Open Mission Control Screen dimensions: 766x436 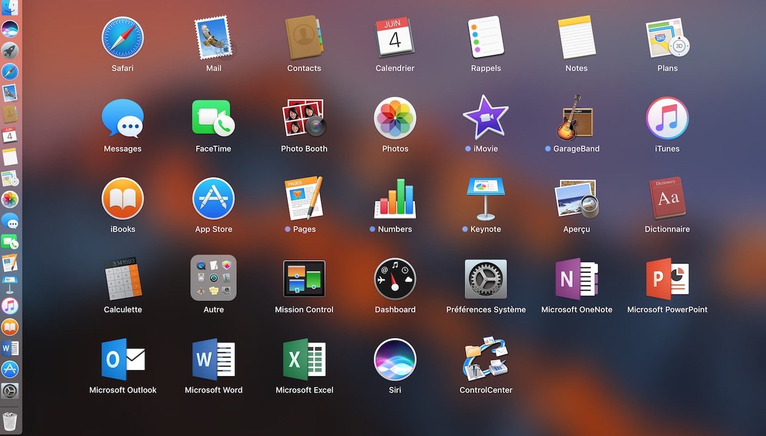(x=304, y=278)
